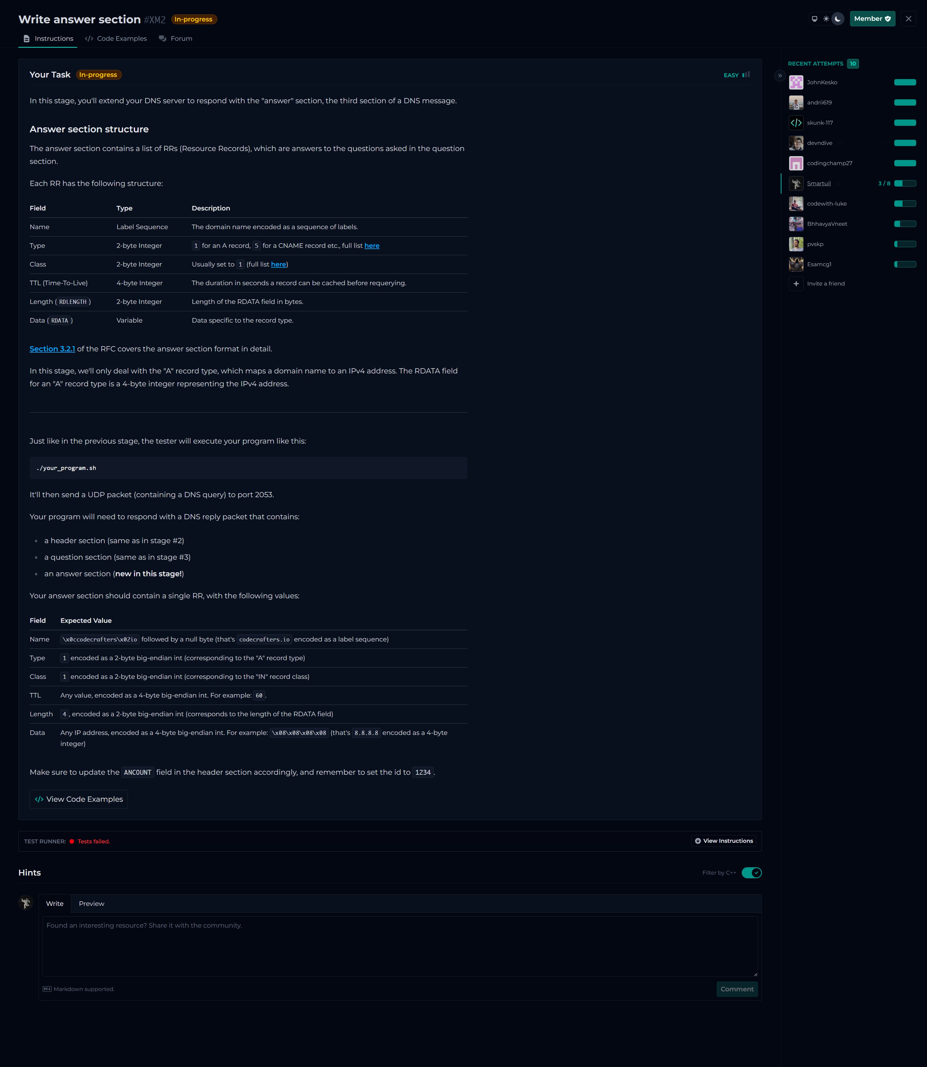Click the difficulty bars icon next to EASY
The height and width of the screenshot is (1067, 927).
coord(746,74)
